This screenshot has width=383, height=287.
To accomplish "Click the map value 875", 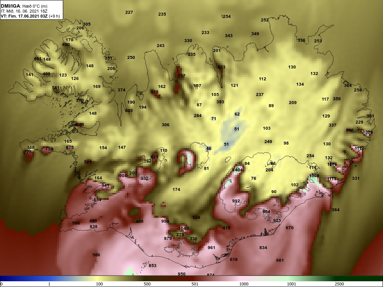I will click(x=70, y=147).
